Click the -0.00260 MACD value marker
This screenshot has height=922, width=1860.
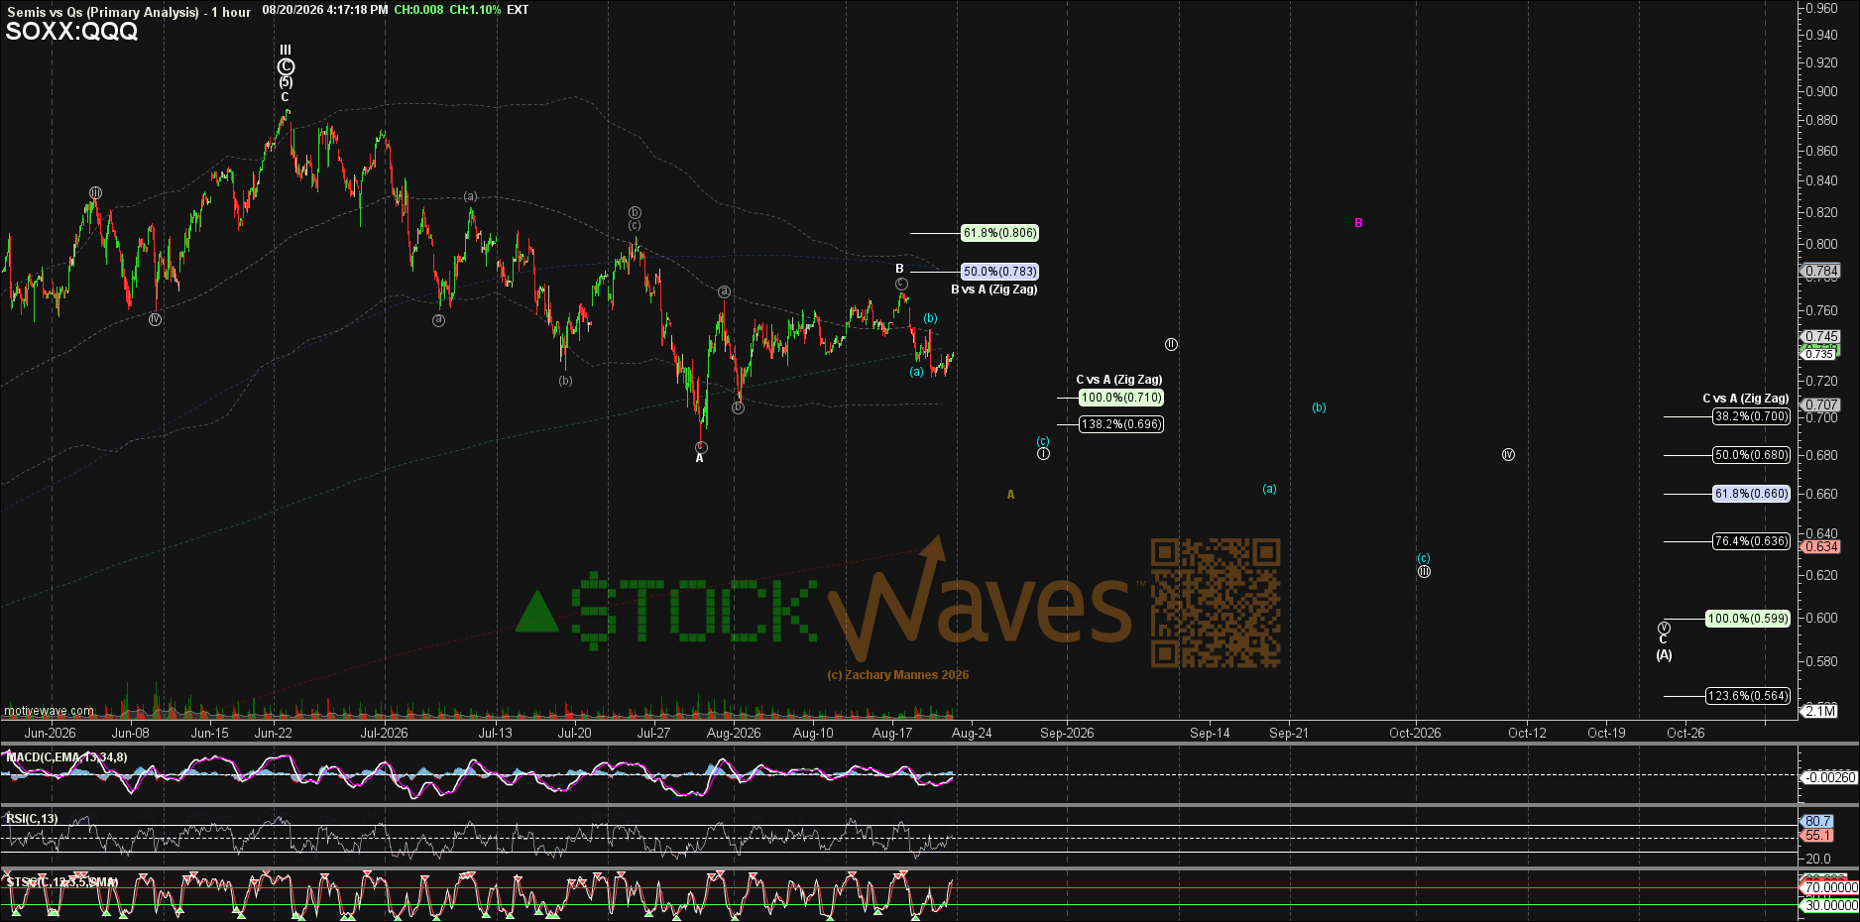pyautogui.click(x=1829, y=778)
